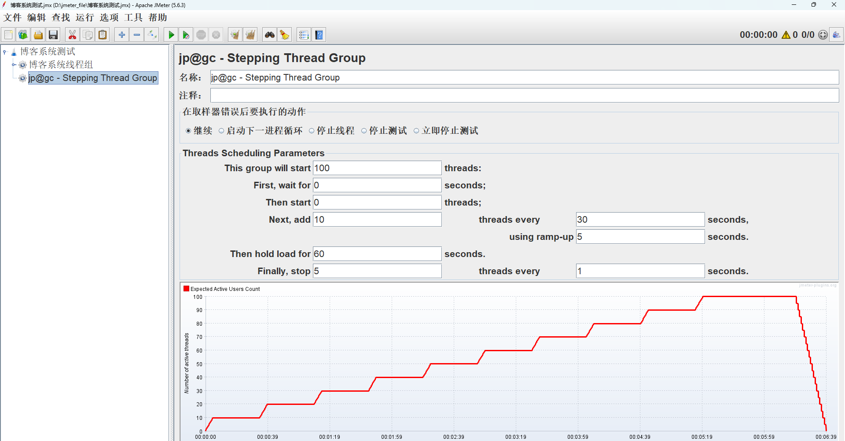Open the 选项 menu
Viewport: 845px width, 441px height.
click(x=109, y=18)
